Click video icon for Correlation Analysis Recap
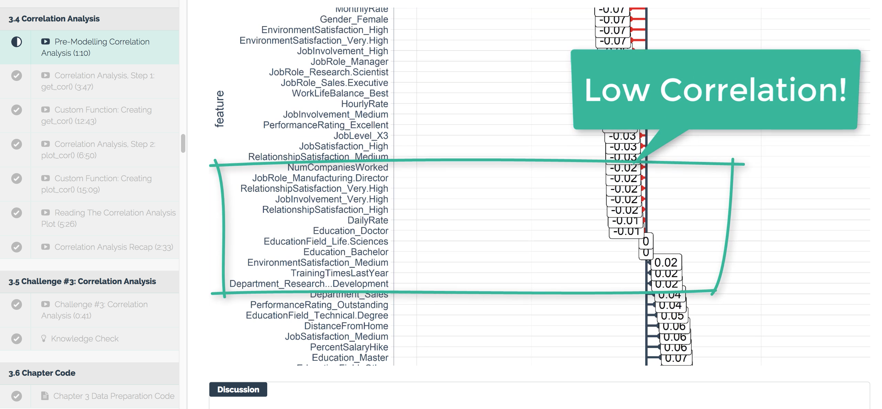This screenshot has width=882, height=409. (46, 247)
